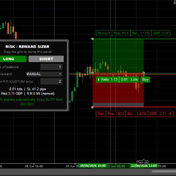Image resolution: width=176 pixels, height=176 pixels.
Task: Click the 22/06/2026 11:00 time marker
Action: [x=144, y=166]
